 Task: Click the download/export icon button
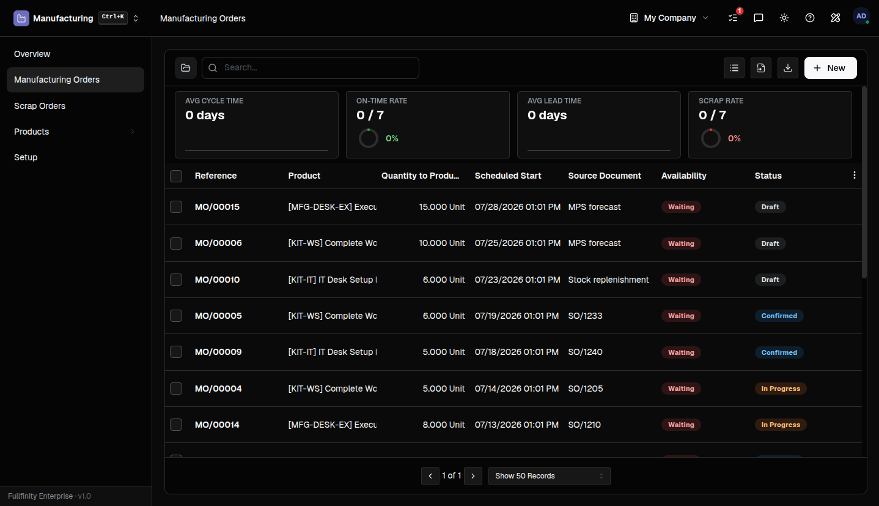click(788, 68)
